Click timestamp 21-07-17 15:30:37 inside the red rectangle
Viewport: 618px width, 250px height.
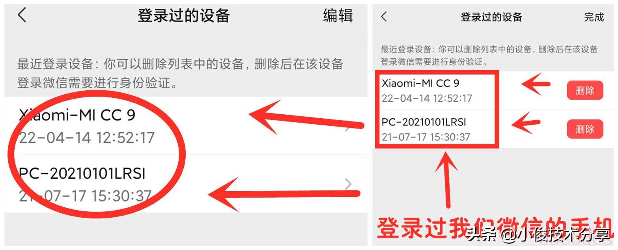click(426, 137)
